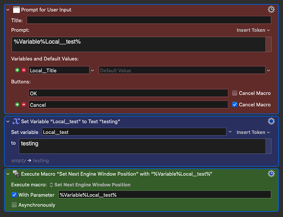Open gear menu for Prompt for User Input action

(271, 9)
